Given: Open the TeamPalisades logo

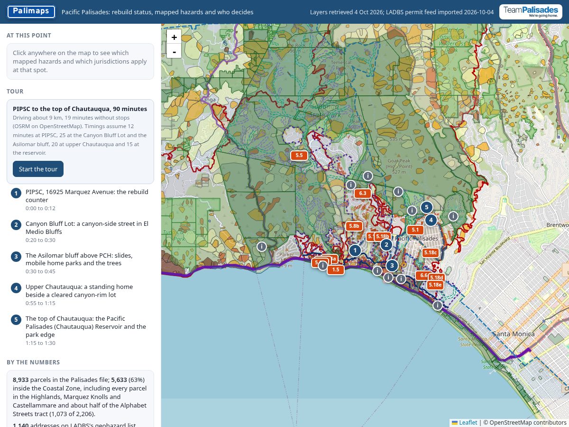Looking at the screenshot, I should [x=531, y=12].
